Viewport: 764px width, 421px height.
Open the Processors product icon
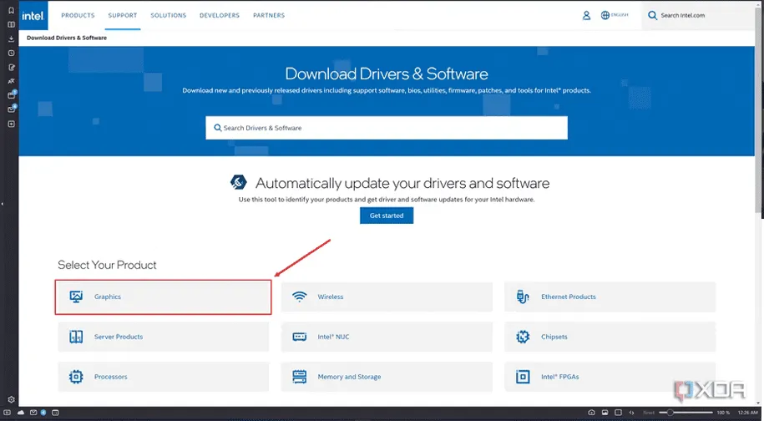click(x=76, y=377)
